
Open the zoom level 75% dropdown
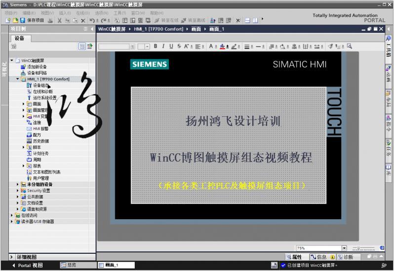point(344,247)
